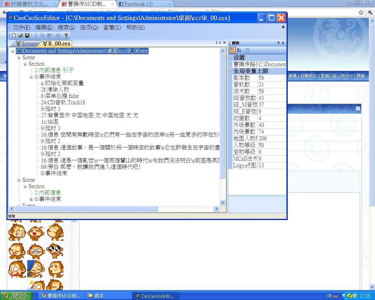Collapse the 设置 property category

(230, 58)
